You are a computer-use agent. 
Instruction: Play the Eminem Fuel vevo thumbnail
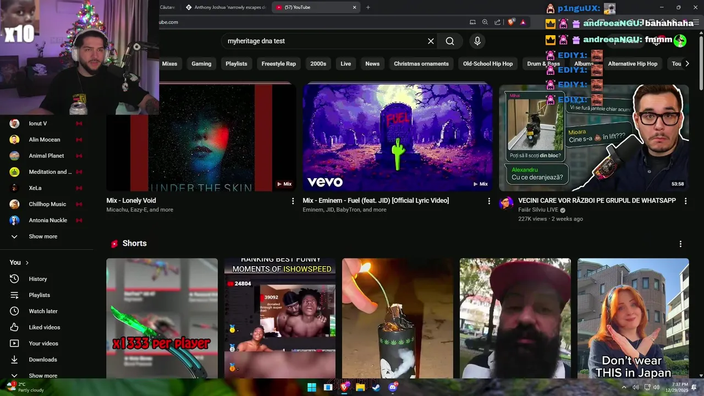[398, 137]
